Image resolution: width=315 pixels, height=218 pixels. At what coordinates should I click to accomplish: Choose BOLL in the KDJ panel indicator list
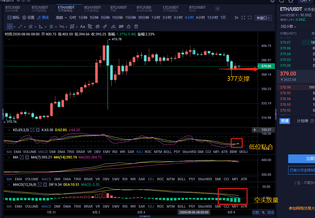tap(167, 152)
